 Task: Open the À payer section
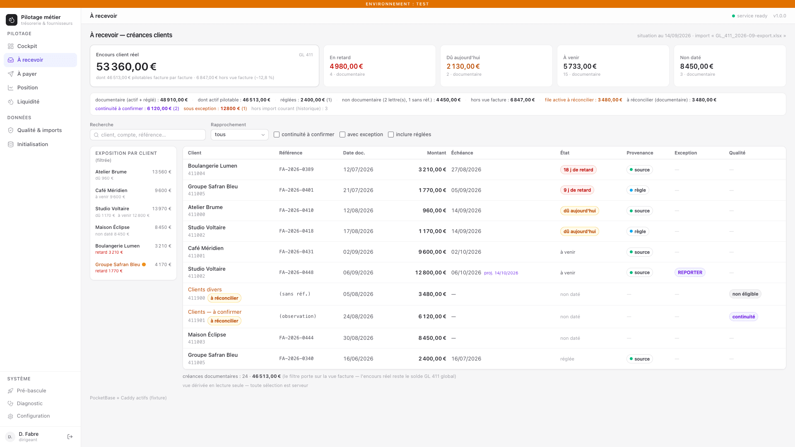point(40,74)
